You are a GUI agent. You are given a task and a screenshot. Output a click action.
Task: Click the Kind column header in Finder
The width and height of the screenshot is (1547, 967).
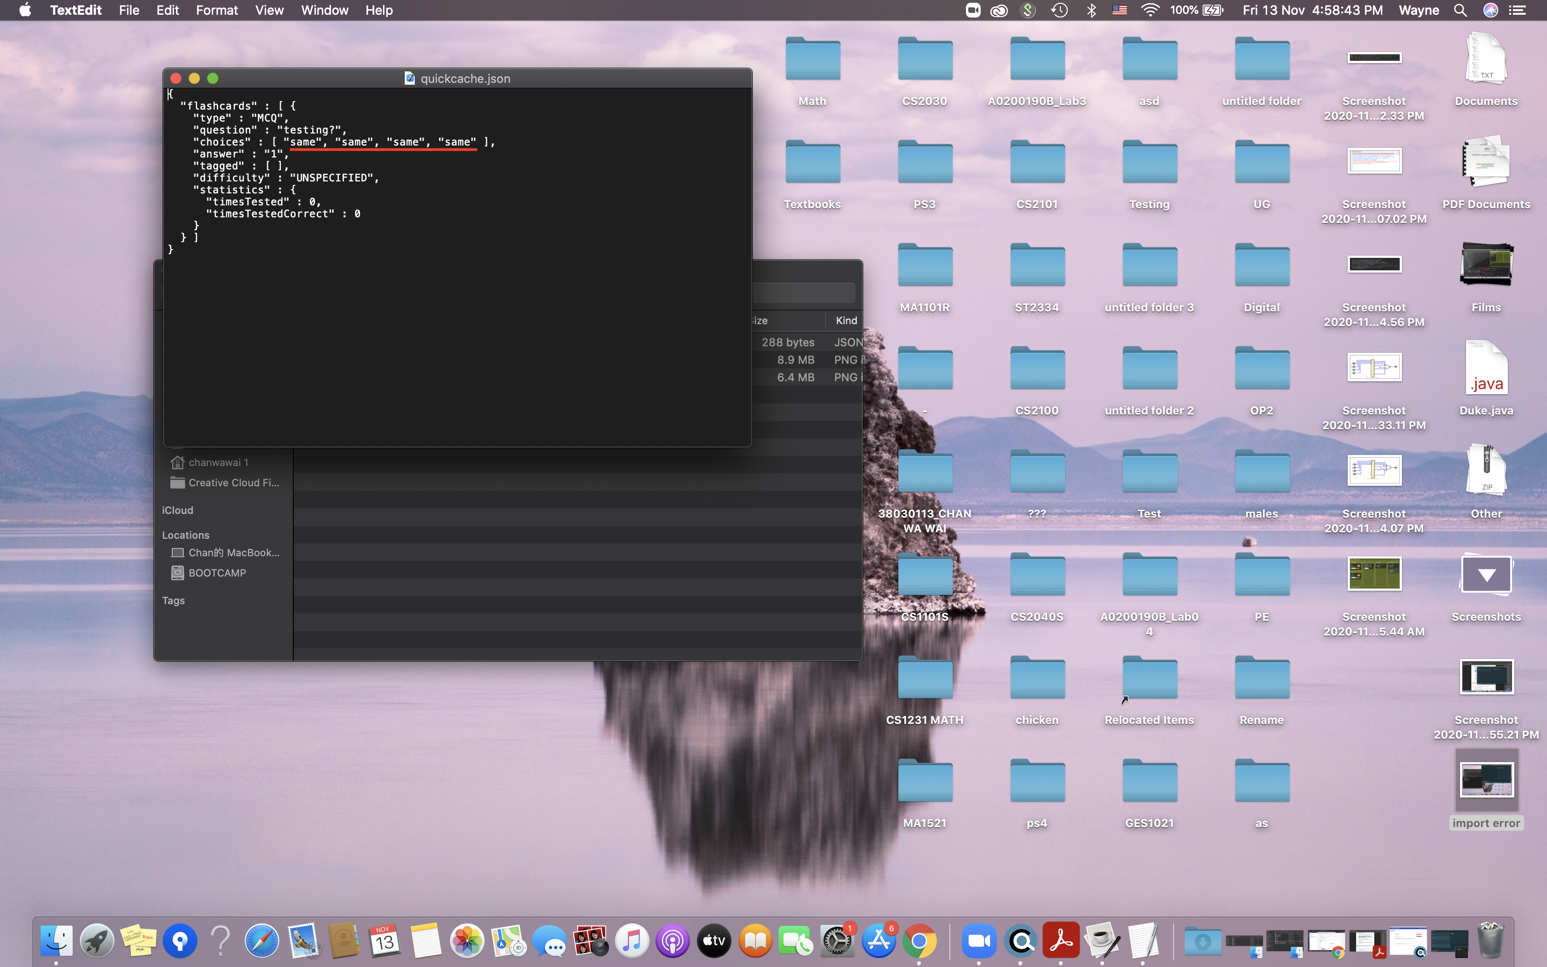point(846,320)
